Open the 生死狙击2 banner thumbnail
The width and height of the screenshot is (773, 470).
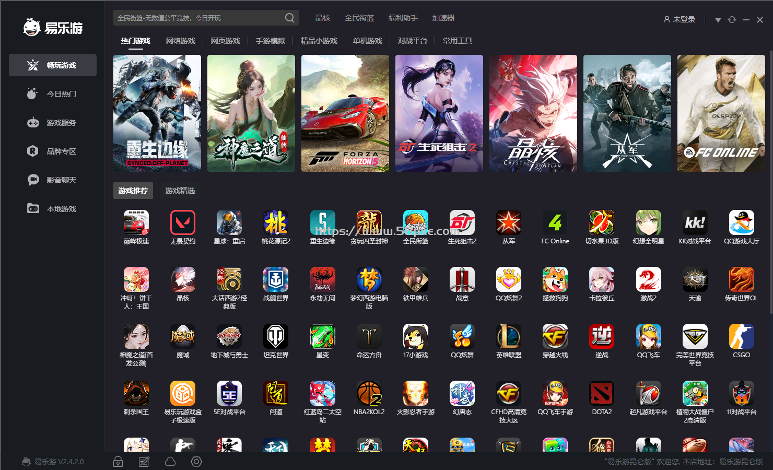[x=439, y=113]
